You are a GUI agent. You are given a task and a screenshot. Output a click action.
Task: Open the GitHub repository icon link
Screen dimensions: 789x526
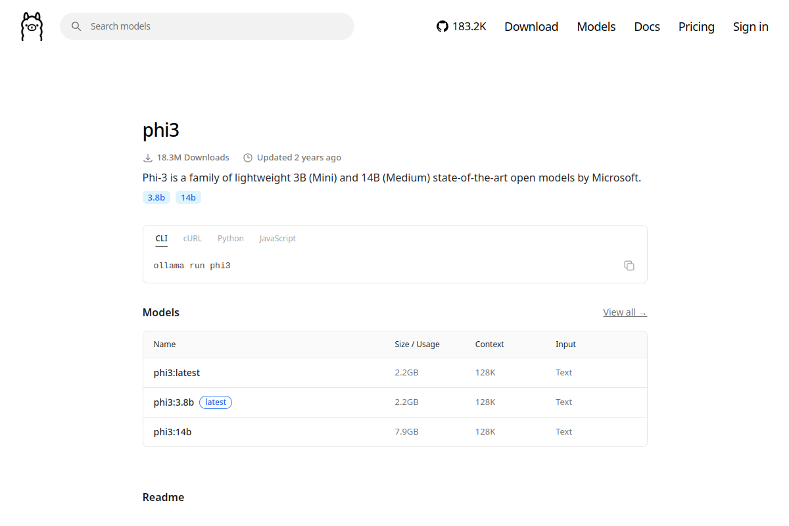(x=442, y=26)
